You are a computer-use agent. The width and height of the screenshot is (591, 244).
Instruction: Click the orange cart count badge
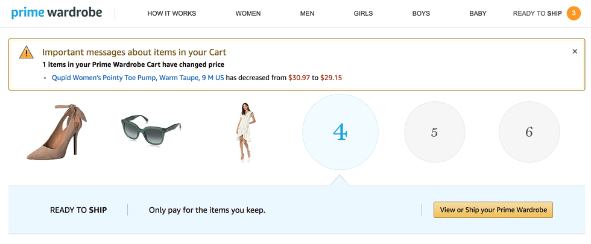coord(574,13)
